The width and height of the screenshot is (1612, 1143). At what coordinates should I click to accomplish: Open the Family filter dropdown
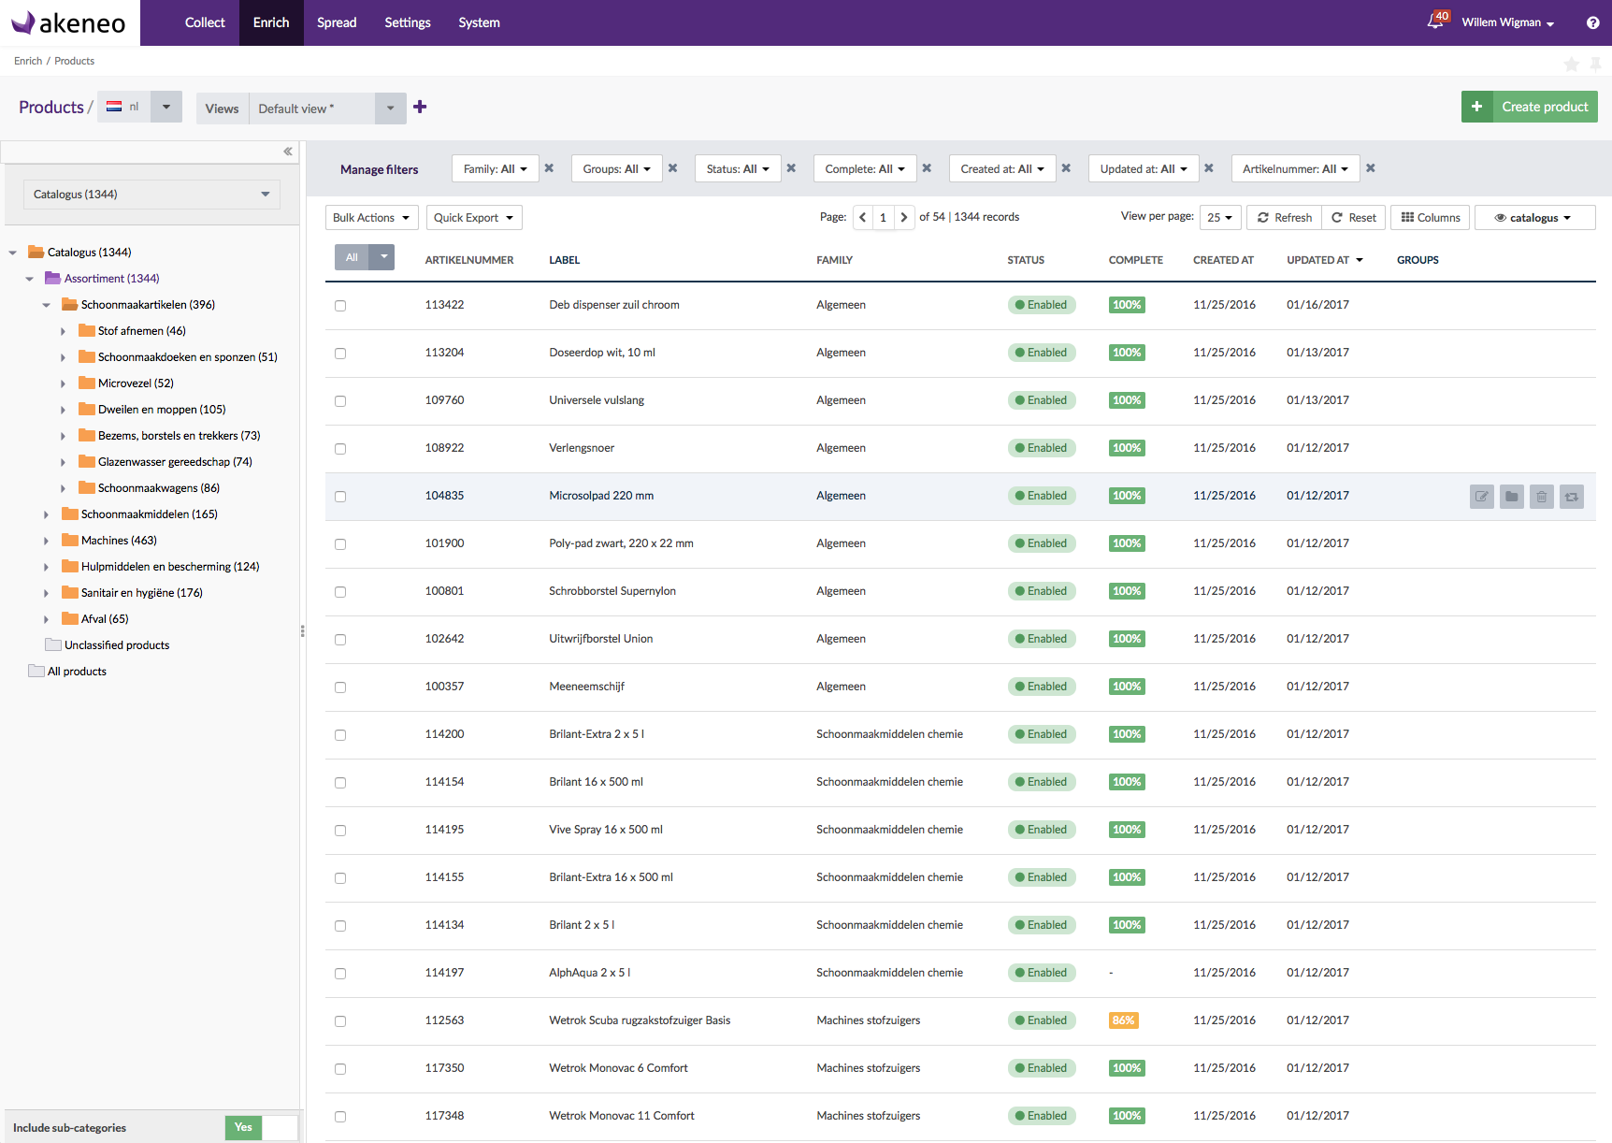click(x=495, y=169)
